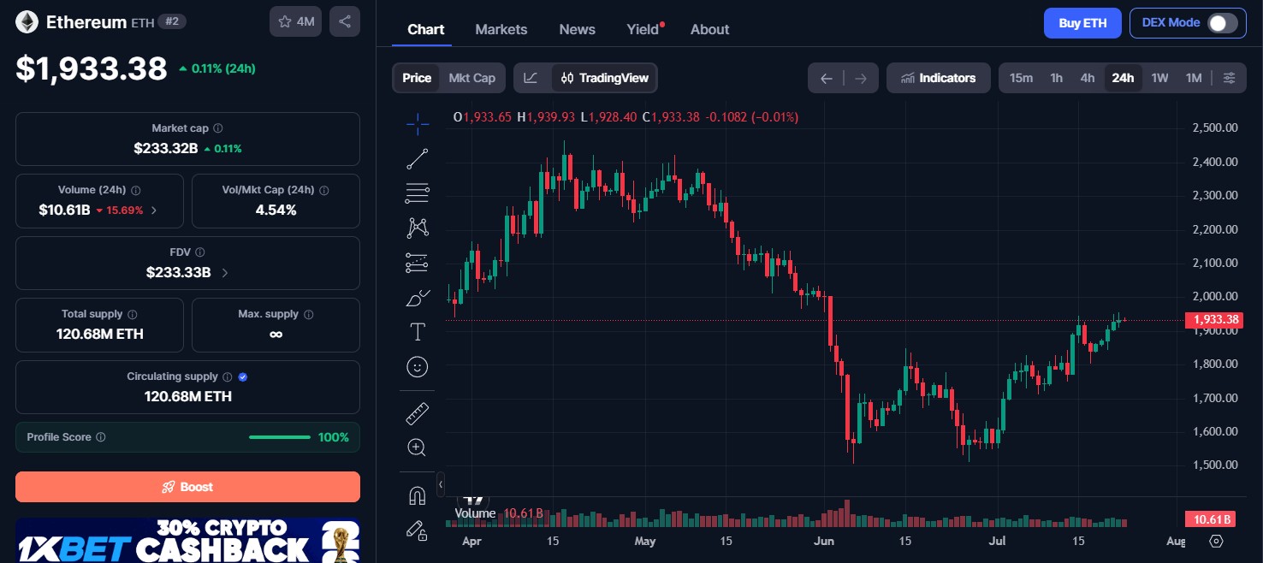Show Market cap info tooltip
This screenshot has height=563, width=1263.
pos(217,128)
